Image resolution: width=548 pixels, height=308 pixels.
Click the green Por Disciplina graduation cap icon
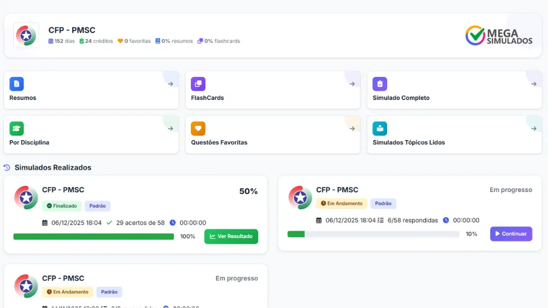point(17,128)
